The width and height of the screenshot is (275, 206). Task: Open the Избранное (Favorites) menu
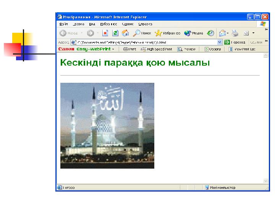coord(108,24)
